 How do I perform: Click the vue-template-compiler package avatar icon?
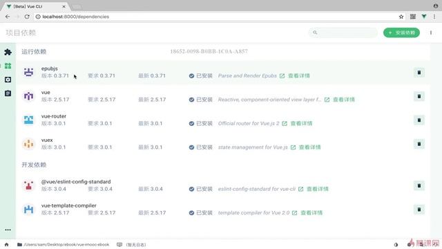28,209
